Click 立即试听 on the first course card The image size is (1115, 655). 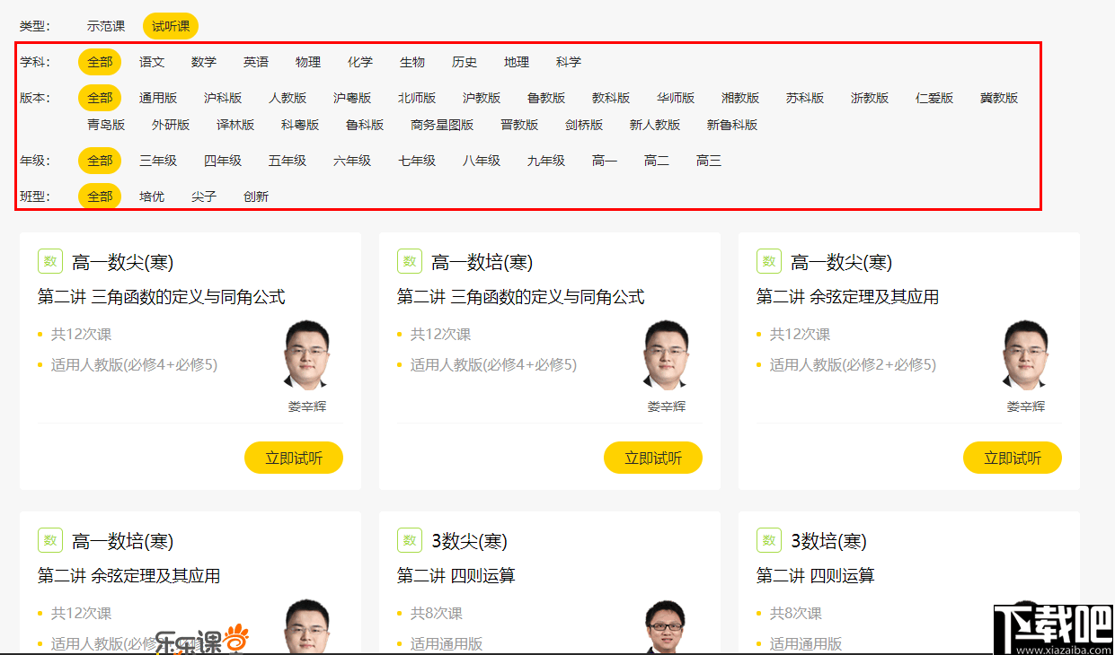(294, 457)
